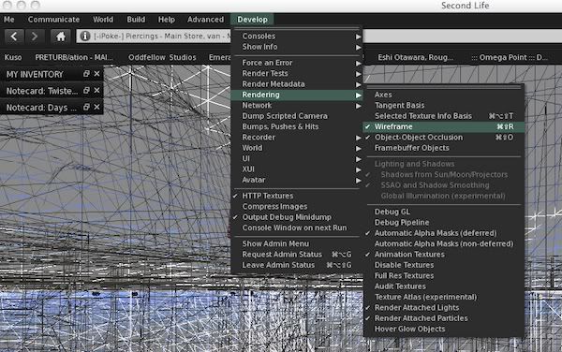Open the Build menu
This screenshot has width=562, height=352.
coord(136,20)
